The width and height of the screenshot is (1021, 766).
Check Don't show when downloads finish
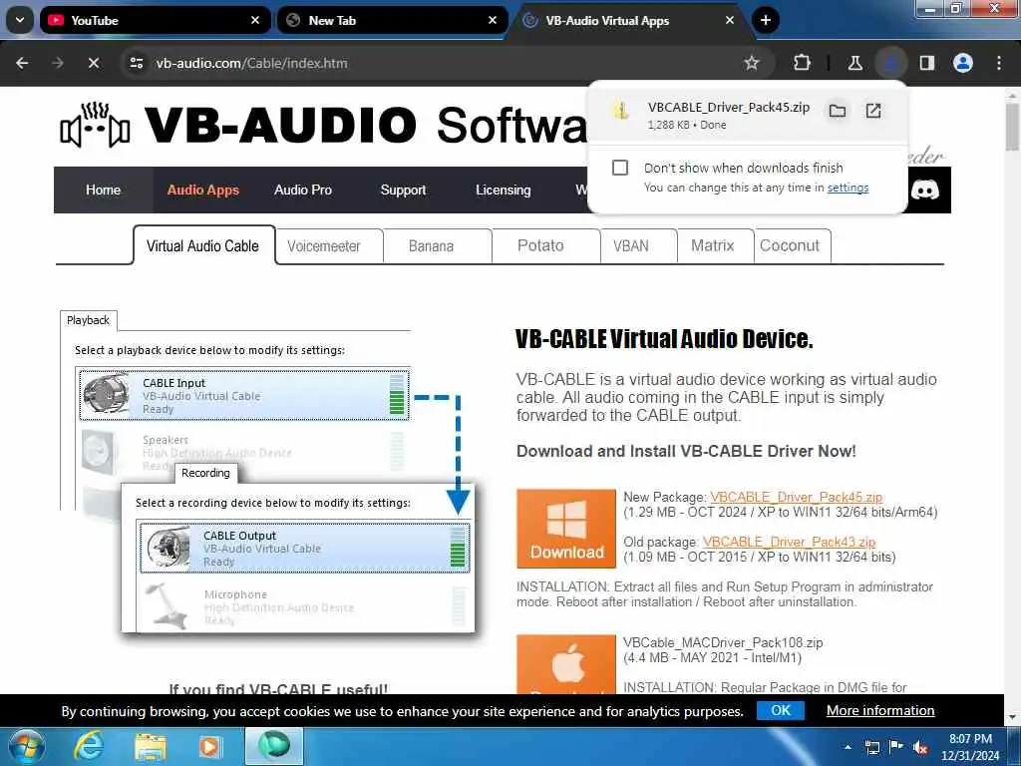pyautogui.click(x=620, y=168)
